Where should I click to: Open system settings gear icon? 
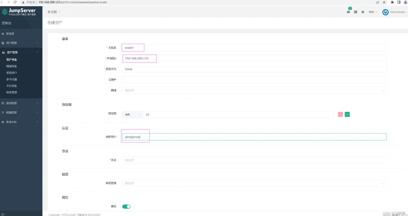(363, 12)
